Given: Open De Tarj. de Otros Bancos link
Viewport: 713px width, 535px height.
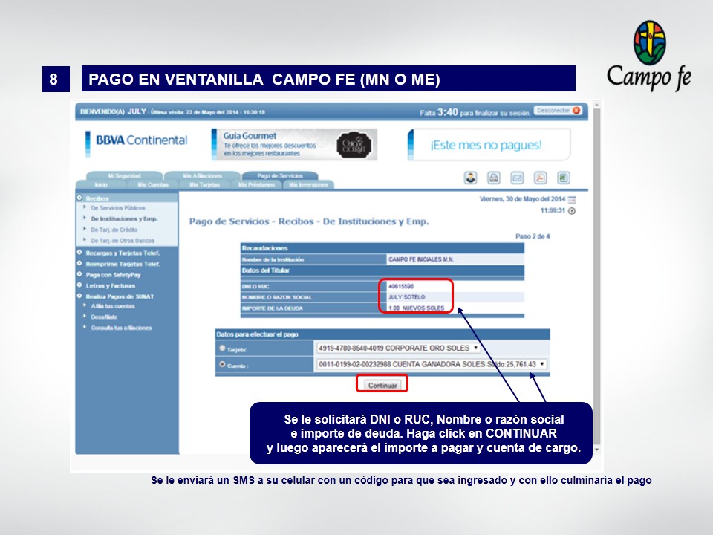Looking at the screenshot, I should coord(123,241).
